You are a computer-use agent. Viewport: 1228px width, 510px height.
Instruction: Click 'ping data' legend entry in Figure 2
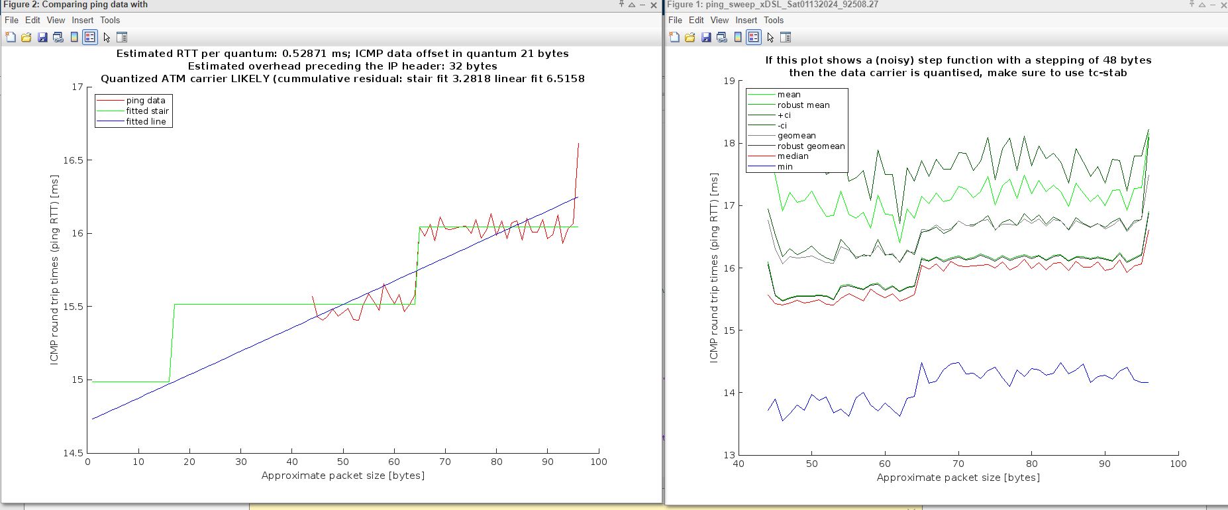tap(146, 101)
